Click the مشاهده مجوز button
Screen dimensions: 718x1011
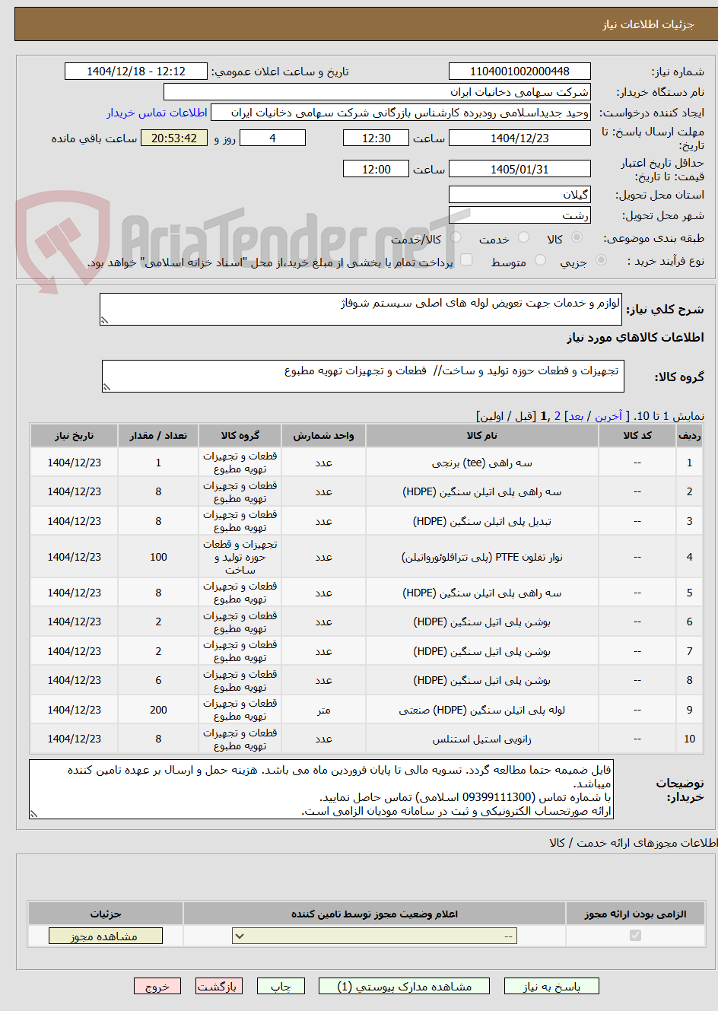coord(105,936)
